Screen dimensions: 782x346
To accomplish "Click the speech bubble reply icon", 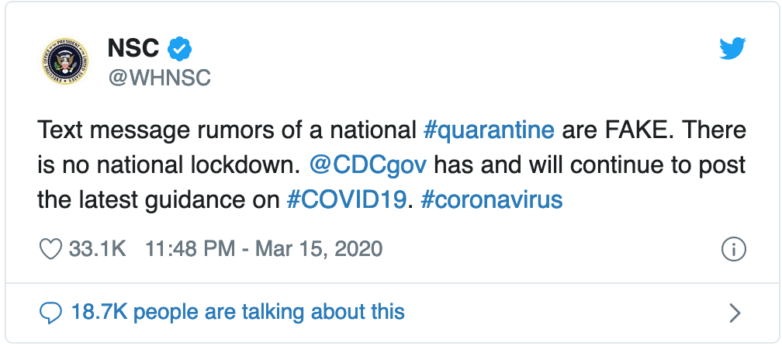I will [x=50, y=313].
